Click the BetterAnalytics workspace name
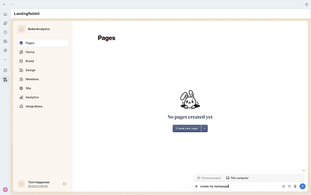This screenshot has width=311, height=195. [x=39, y=29]
